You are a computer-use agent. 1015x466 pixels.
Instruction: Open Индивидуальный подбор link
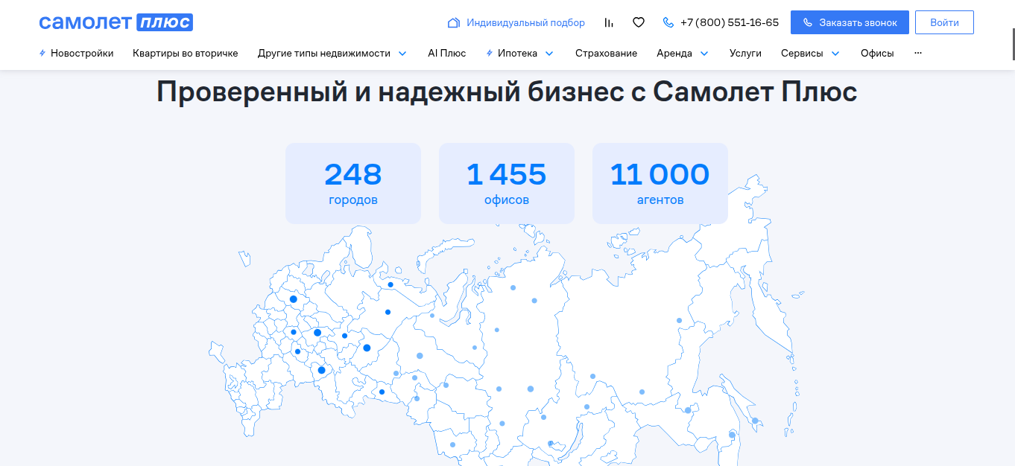pyautogui.click(x=525, y=22)
